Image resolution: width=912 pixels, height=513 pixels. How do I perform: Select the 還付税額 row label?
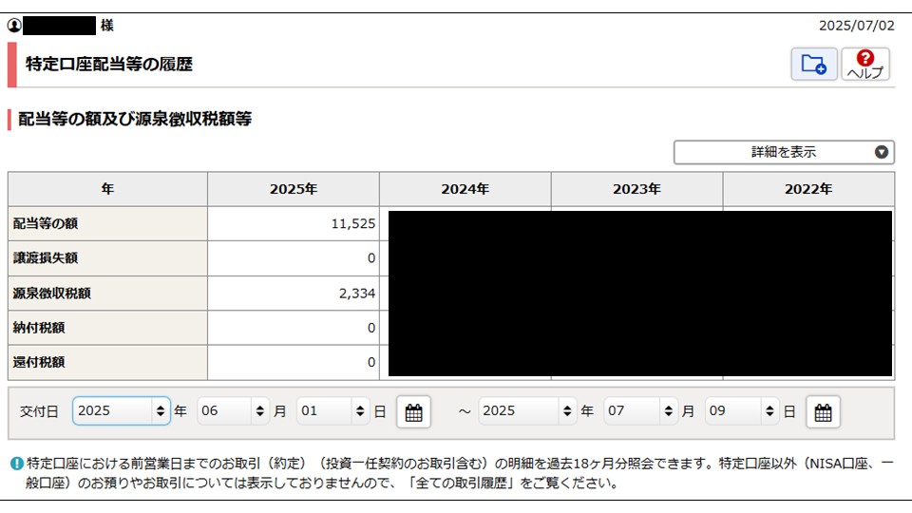click(107, 362)
